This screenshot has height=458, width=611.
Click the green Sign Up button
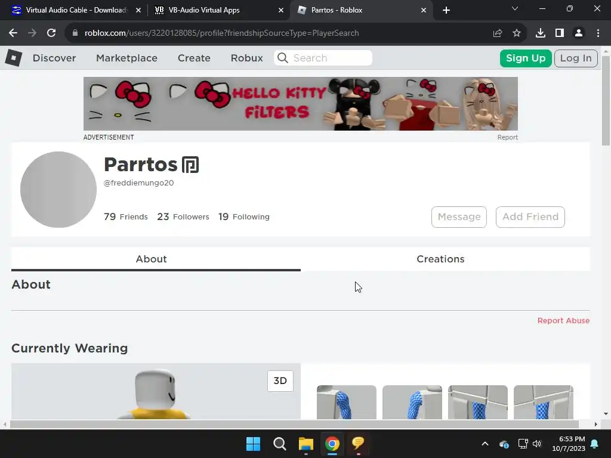526,58
